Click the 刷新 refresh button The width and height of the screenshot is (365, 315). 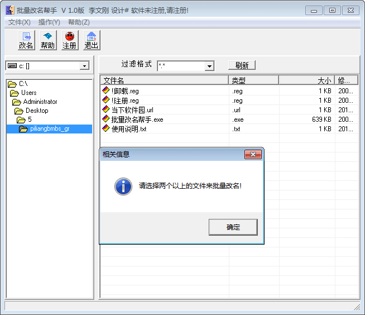242,65
